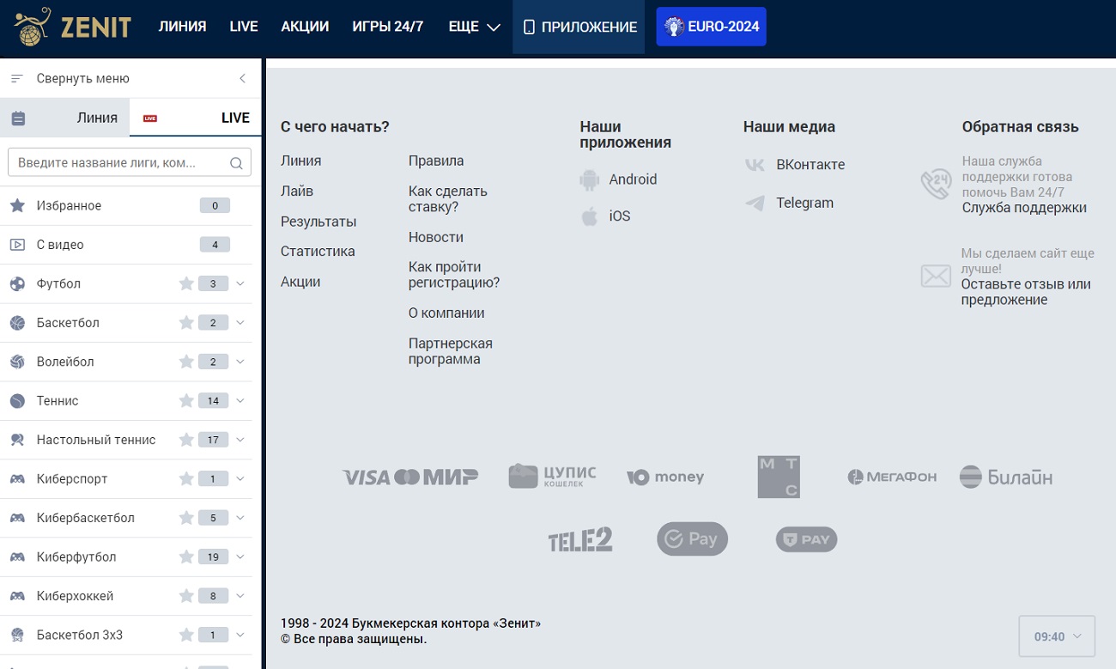Expand the Баскетбол category chevron
Image resolution: width=1116 pixels, height=669 pixels.
pos(240,323)
